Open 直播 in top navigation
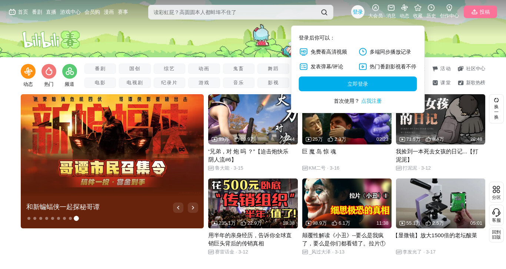506x269 pixels. pyautogui.click(x=51, y=12)
